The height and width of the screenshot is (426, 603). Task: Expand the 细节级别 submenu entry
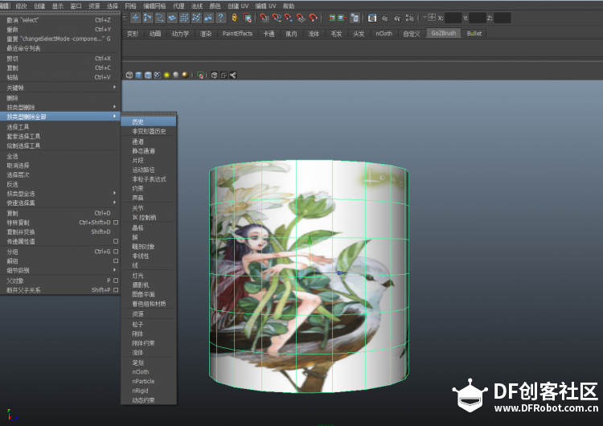[60, 270]
